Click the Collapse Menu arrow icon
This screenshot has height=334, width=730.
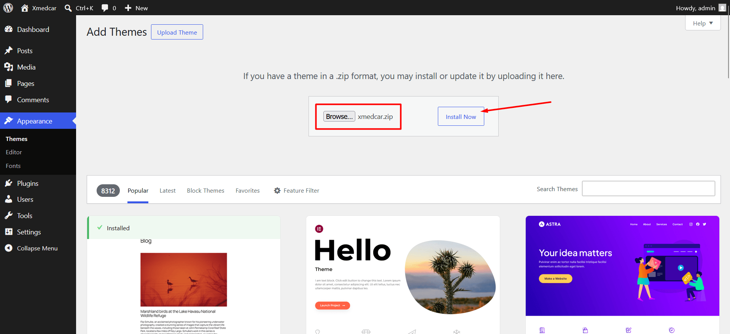click(x=9, y=248)
